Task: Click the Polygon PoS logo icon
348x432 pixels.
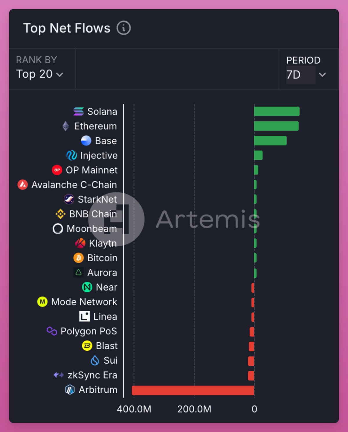Action: coord(52,331)
